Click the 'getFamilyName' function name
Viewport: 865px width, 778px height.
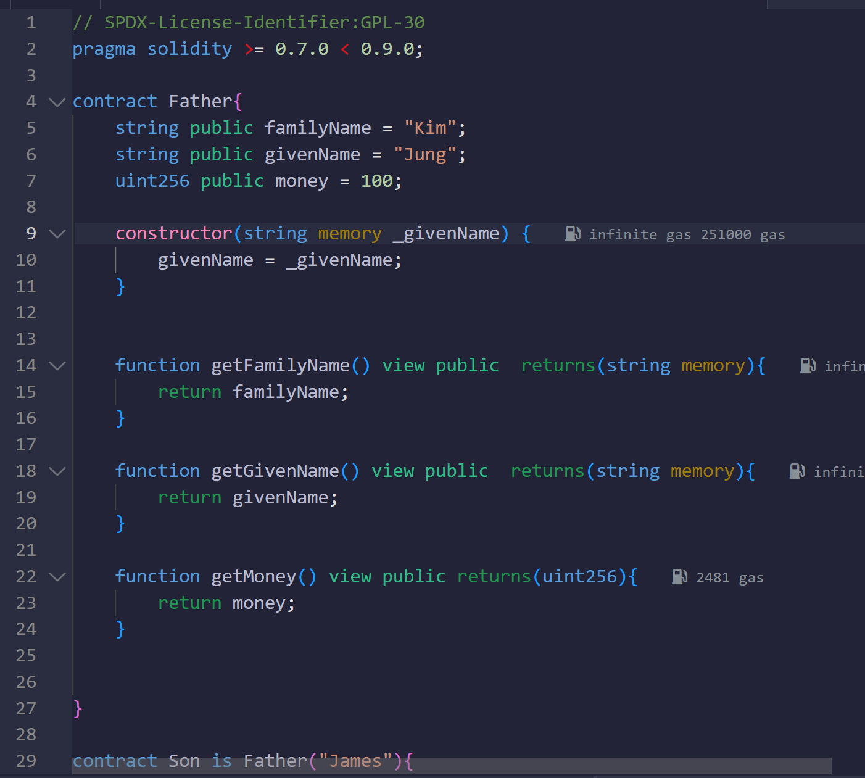pyautogui.click(x=281, y=366)
